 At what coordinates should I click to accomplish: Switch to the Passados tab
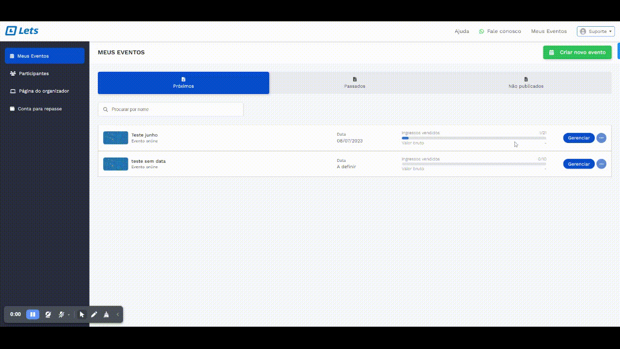tap(355, 83)
